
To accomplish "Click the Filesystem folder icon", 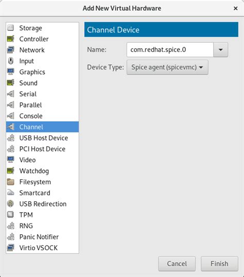I will click(11, 182).
